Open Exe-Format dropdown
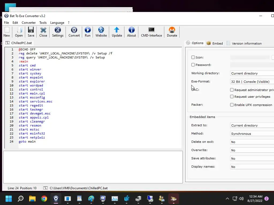Viewport: 274px width, 205px height. (252, 82)
